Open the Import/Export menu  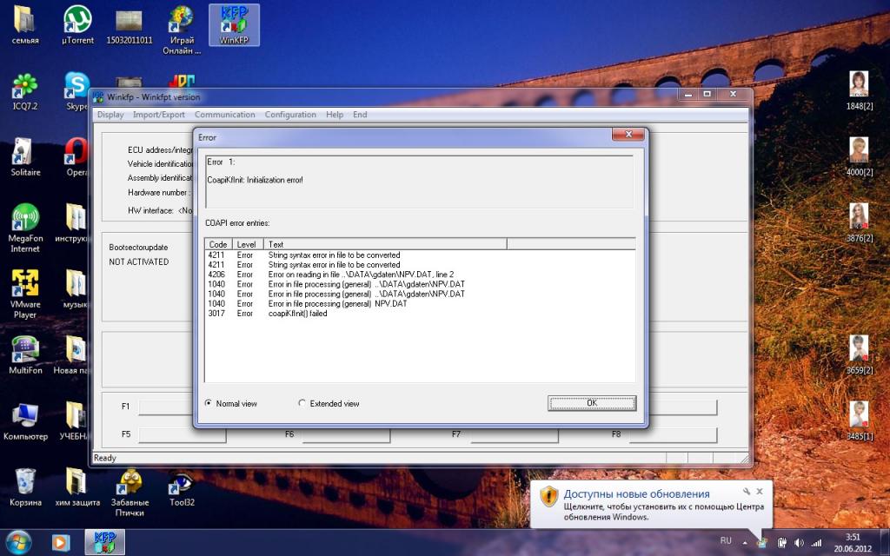[158, 115]
